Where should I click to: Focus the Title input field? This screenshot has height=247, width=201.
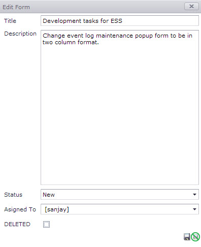(x=120, y=21)
